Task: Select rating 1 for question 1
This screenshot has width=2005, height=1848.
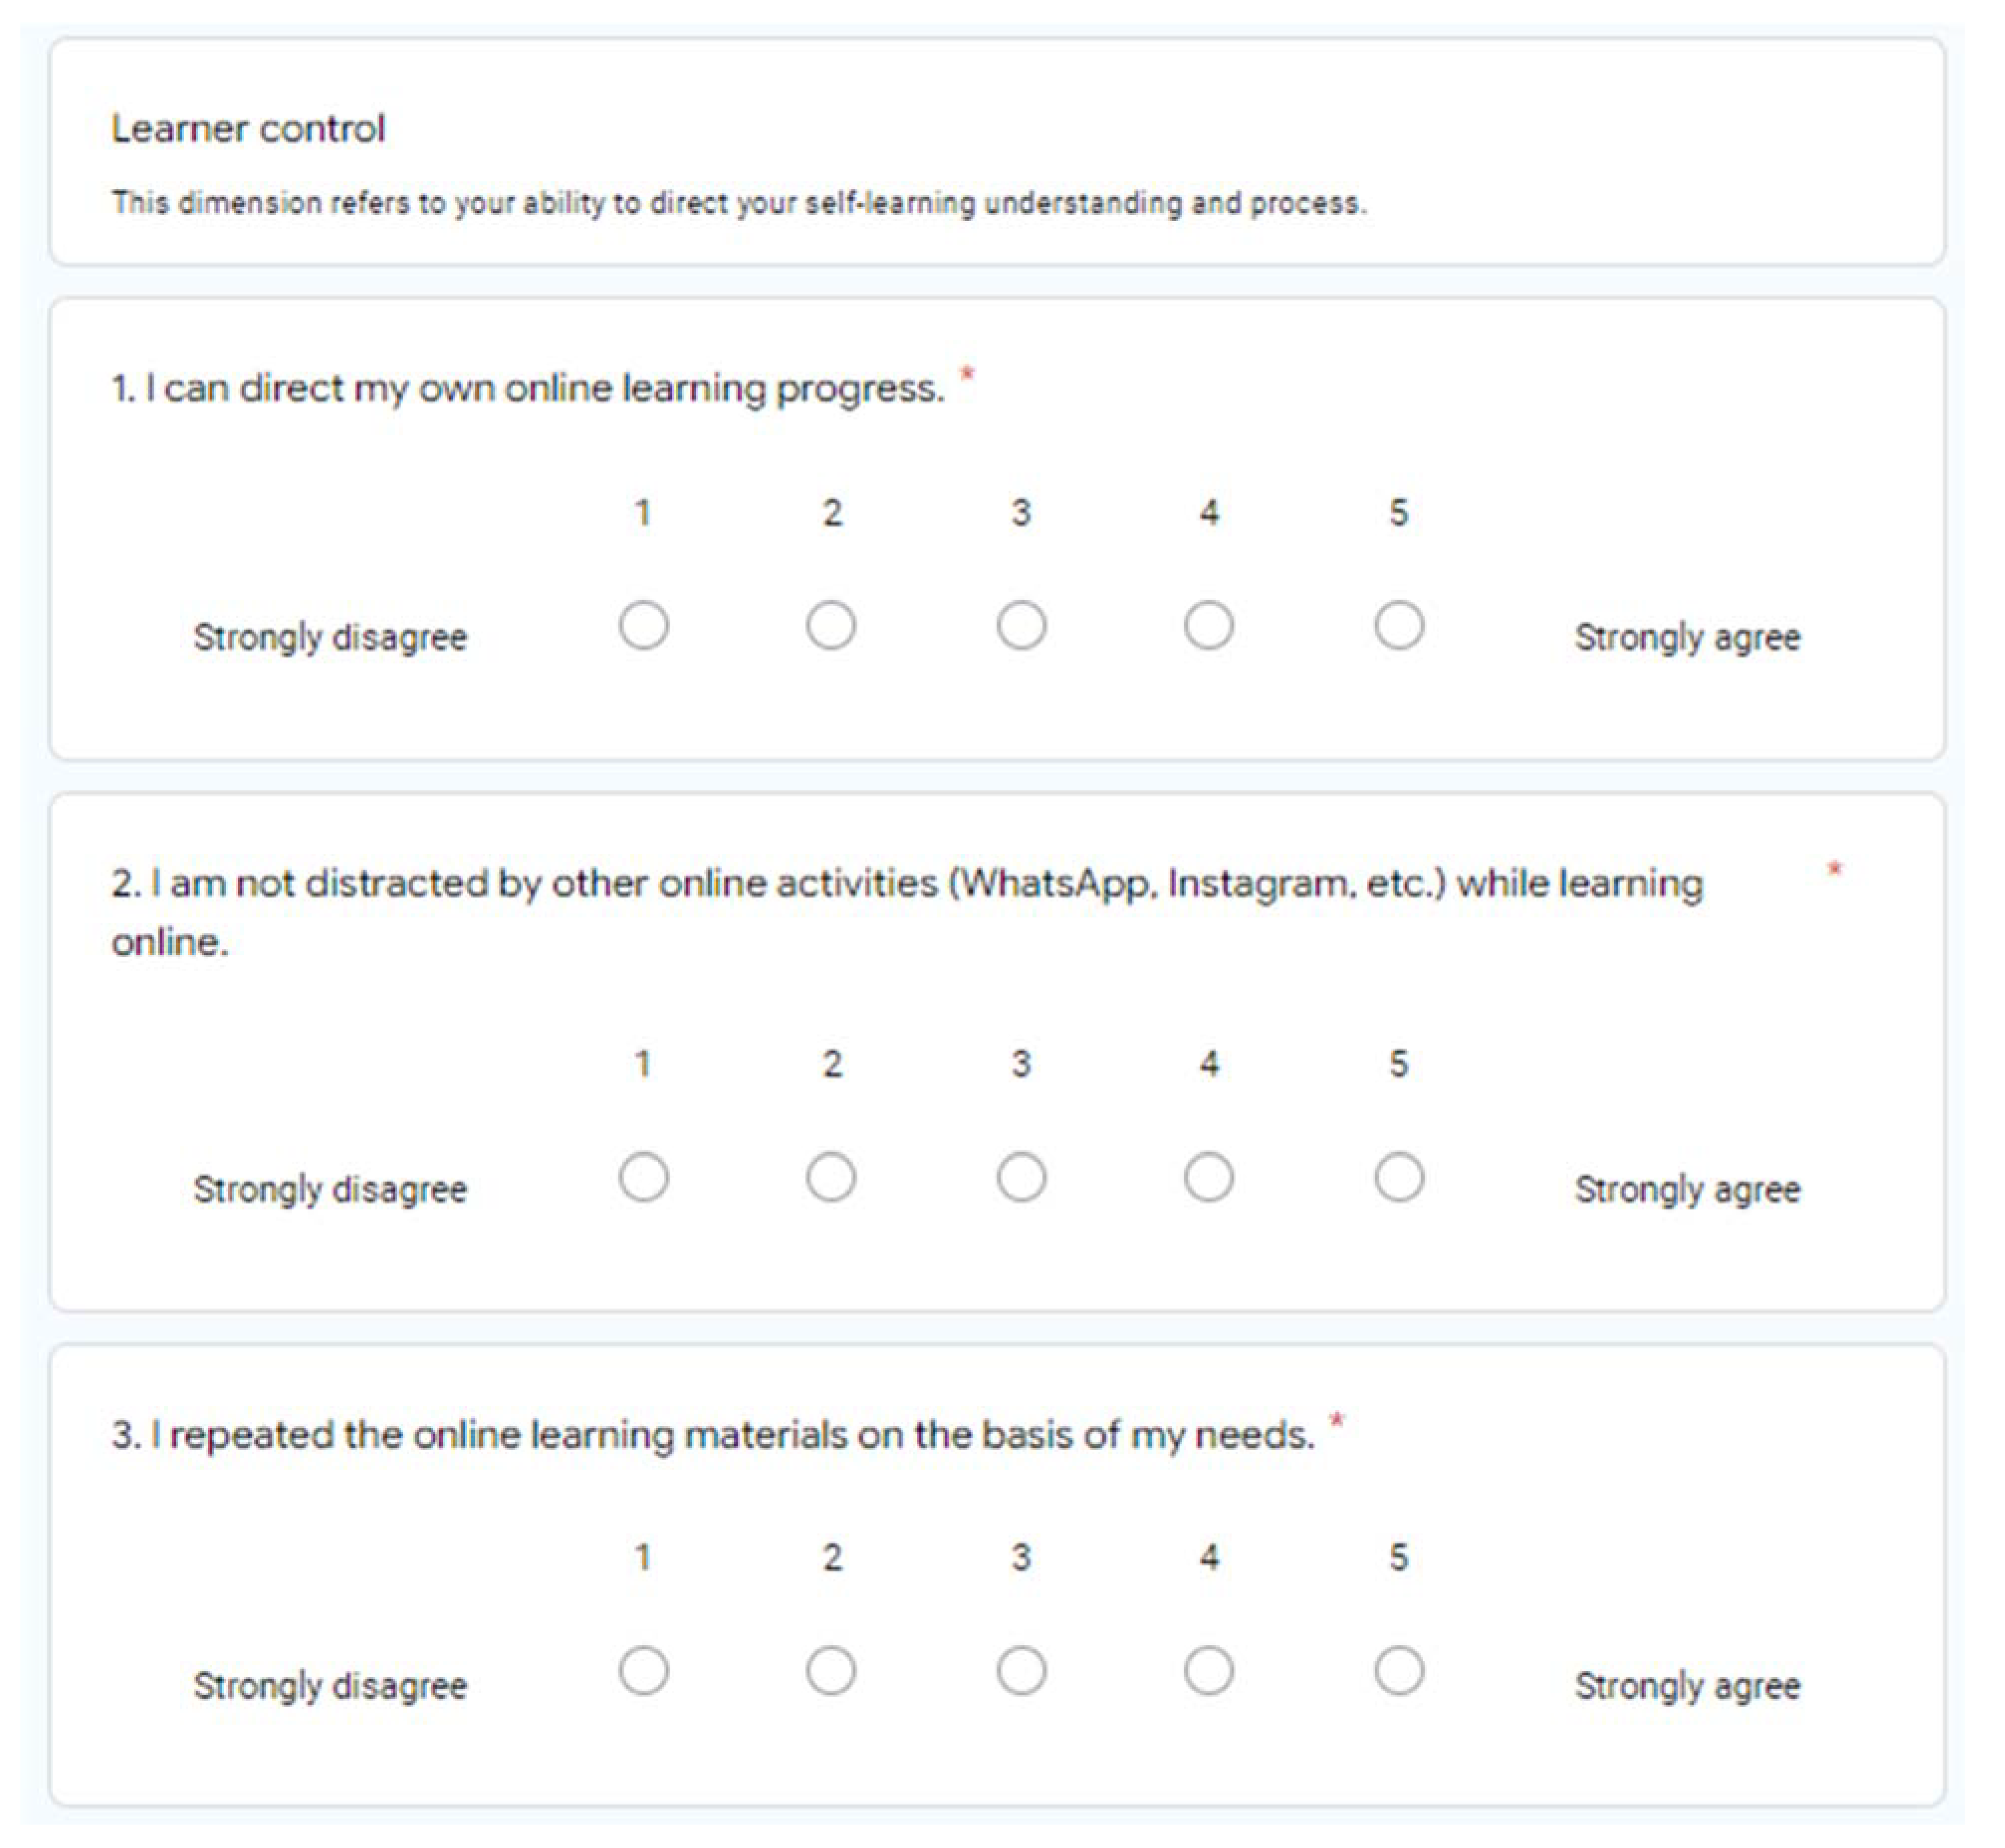Action: [643, 626]
